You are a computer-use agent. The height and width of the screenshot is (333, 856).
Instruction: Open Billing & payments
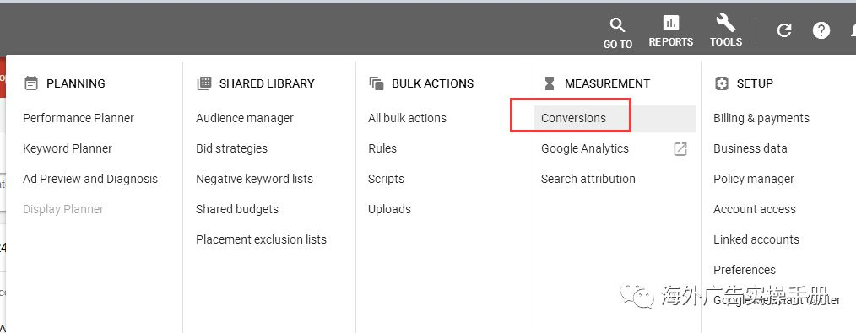pos(761,118)
